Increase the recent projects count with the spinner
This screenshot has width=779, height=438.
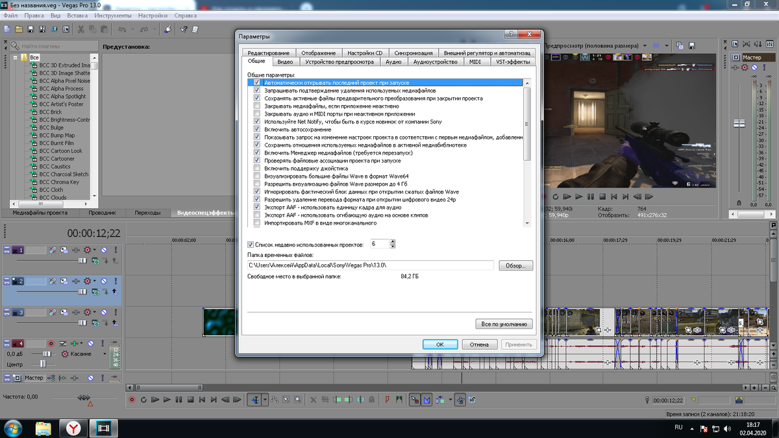click(393, 242)
